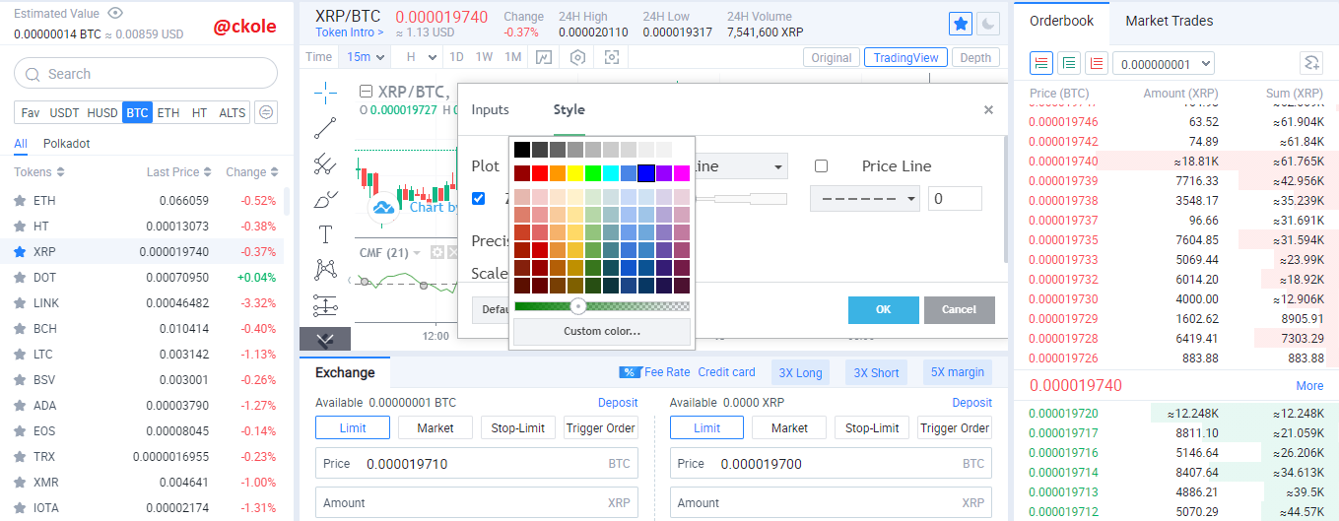Screen dimensions: 1339x521
Task: Select the text annotation tool
Action: tap(325, 234)
